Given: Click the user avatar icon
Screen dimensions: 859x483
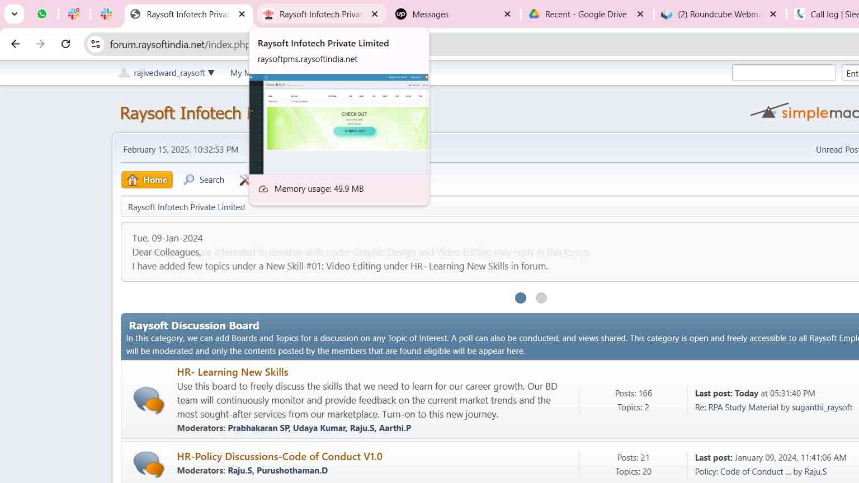Looking at the screenshot, I should coord(124,73).
